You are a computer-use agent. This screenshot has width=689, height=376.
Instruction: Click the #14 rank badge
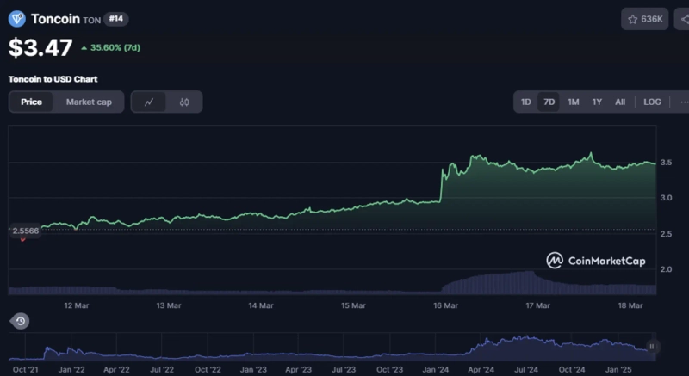117,18
